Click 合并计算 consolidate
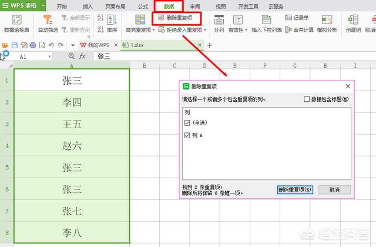Viewport: 376px width, 247px height. coord(299,30)
